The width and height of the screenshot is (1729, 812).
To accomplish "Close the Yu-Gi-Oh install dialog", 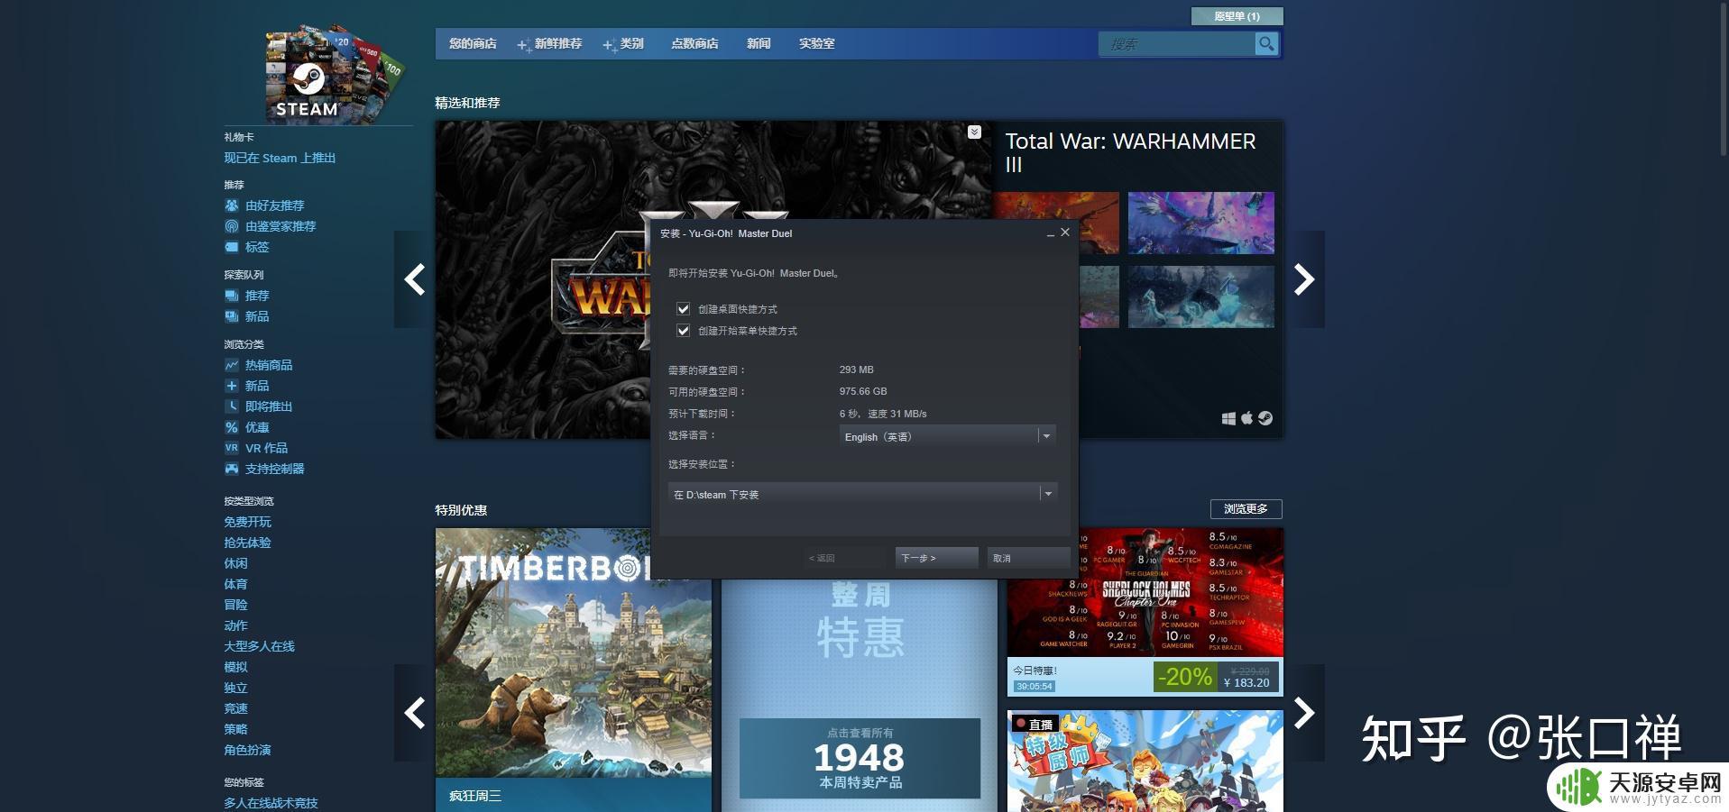I will (x=1065, y=233).
